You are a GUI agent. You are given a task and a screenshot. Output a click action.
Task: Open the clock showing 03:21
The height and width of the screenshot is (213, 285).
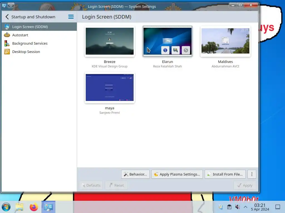[x=260, y=207]
